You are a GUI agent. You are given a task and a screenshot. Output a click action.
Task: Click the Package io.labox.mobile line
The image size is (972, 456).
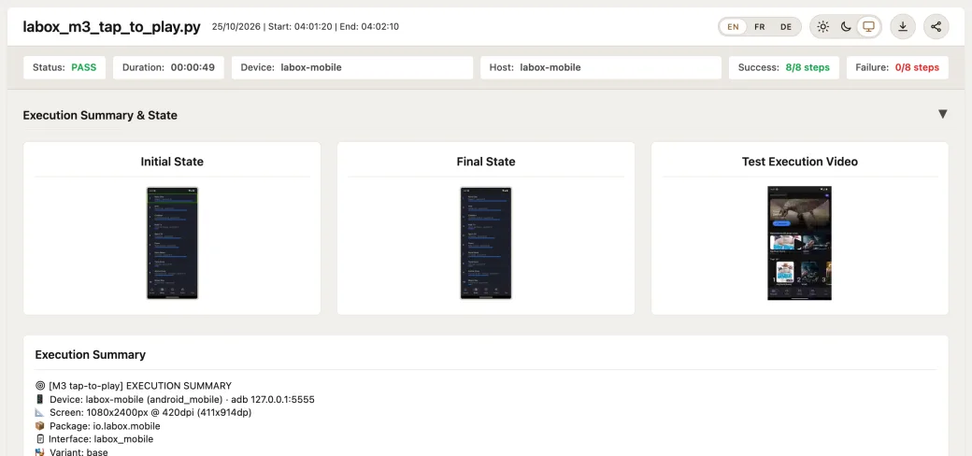pos(98,426)
